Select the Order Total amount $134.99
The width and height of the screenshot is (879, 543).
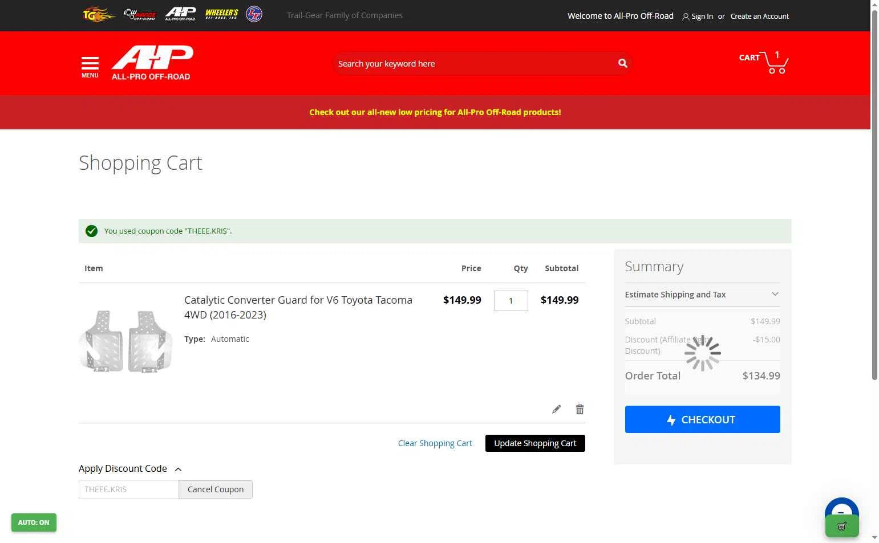point(761,375)
